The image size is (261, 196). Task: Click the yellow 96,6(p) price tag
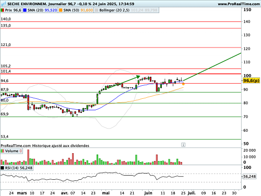[251, 80]
